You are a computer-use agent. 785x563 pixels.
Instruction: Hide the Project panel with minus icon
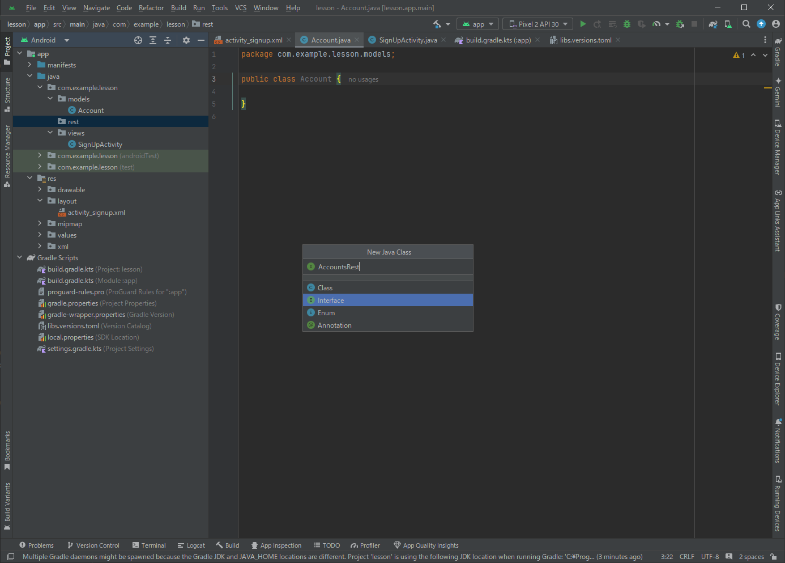tap(201, 40)
